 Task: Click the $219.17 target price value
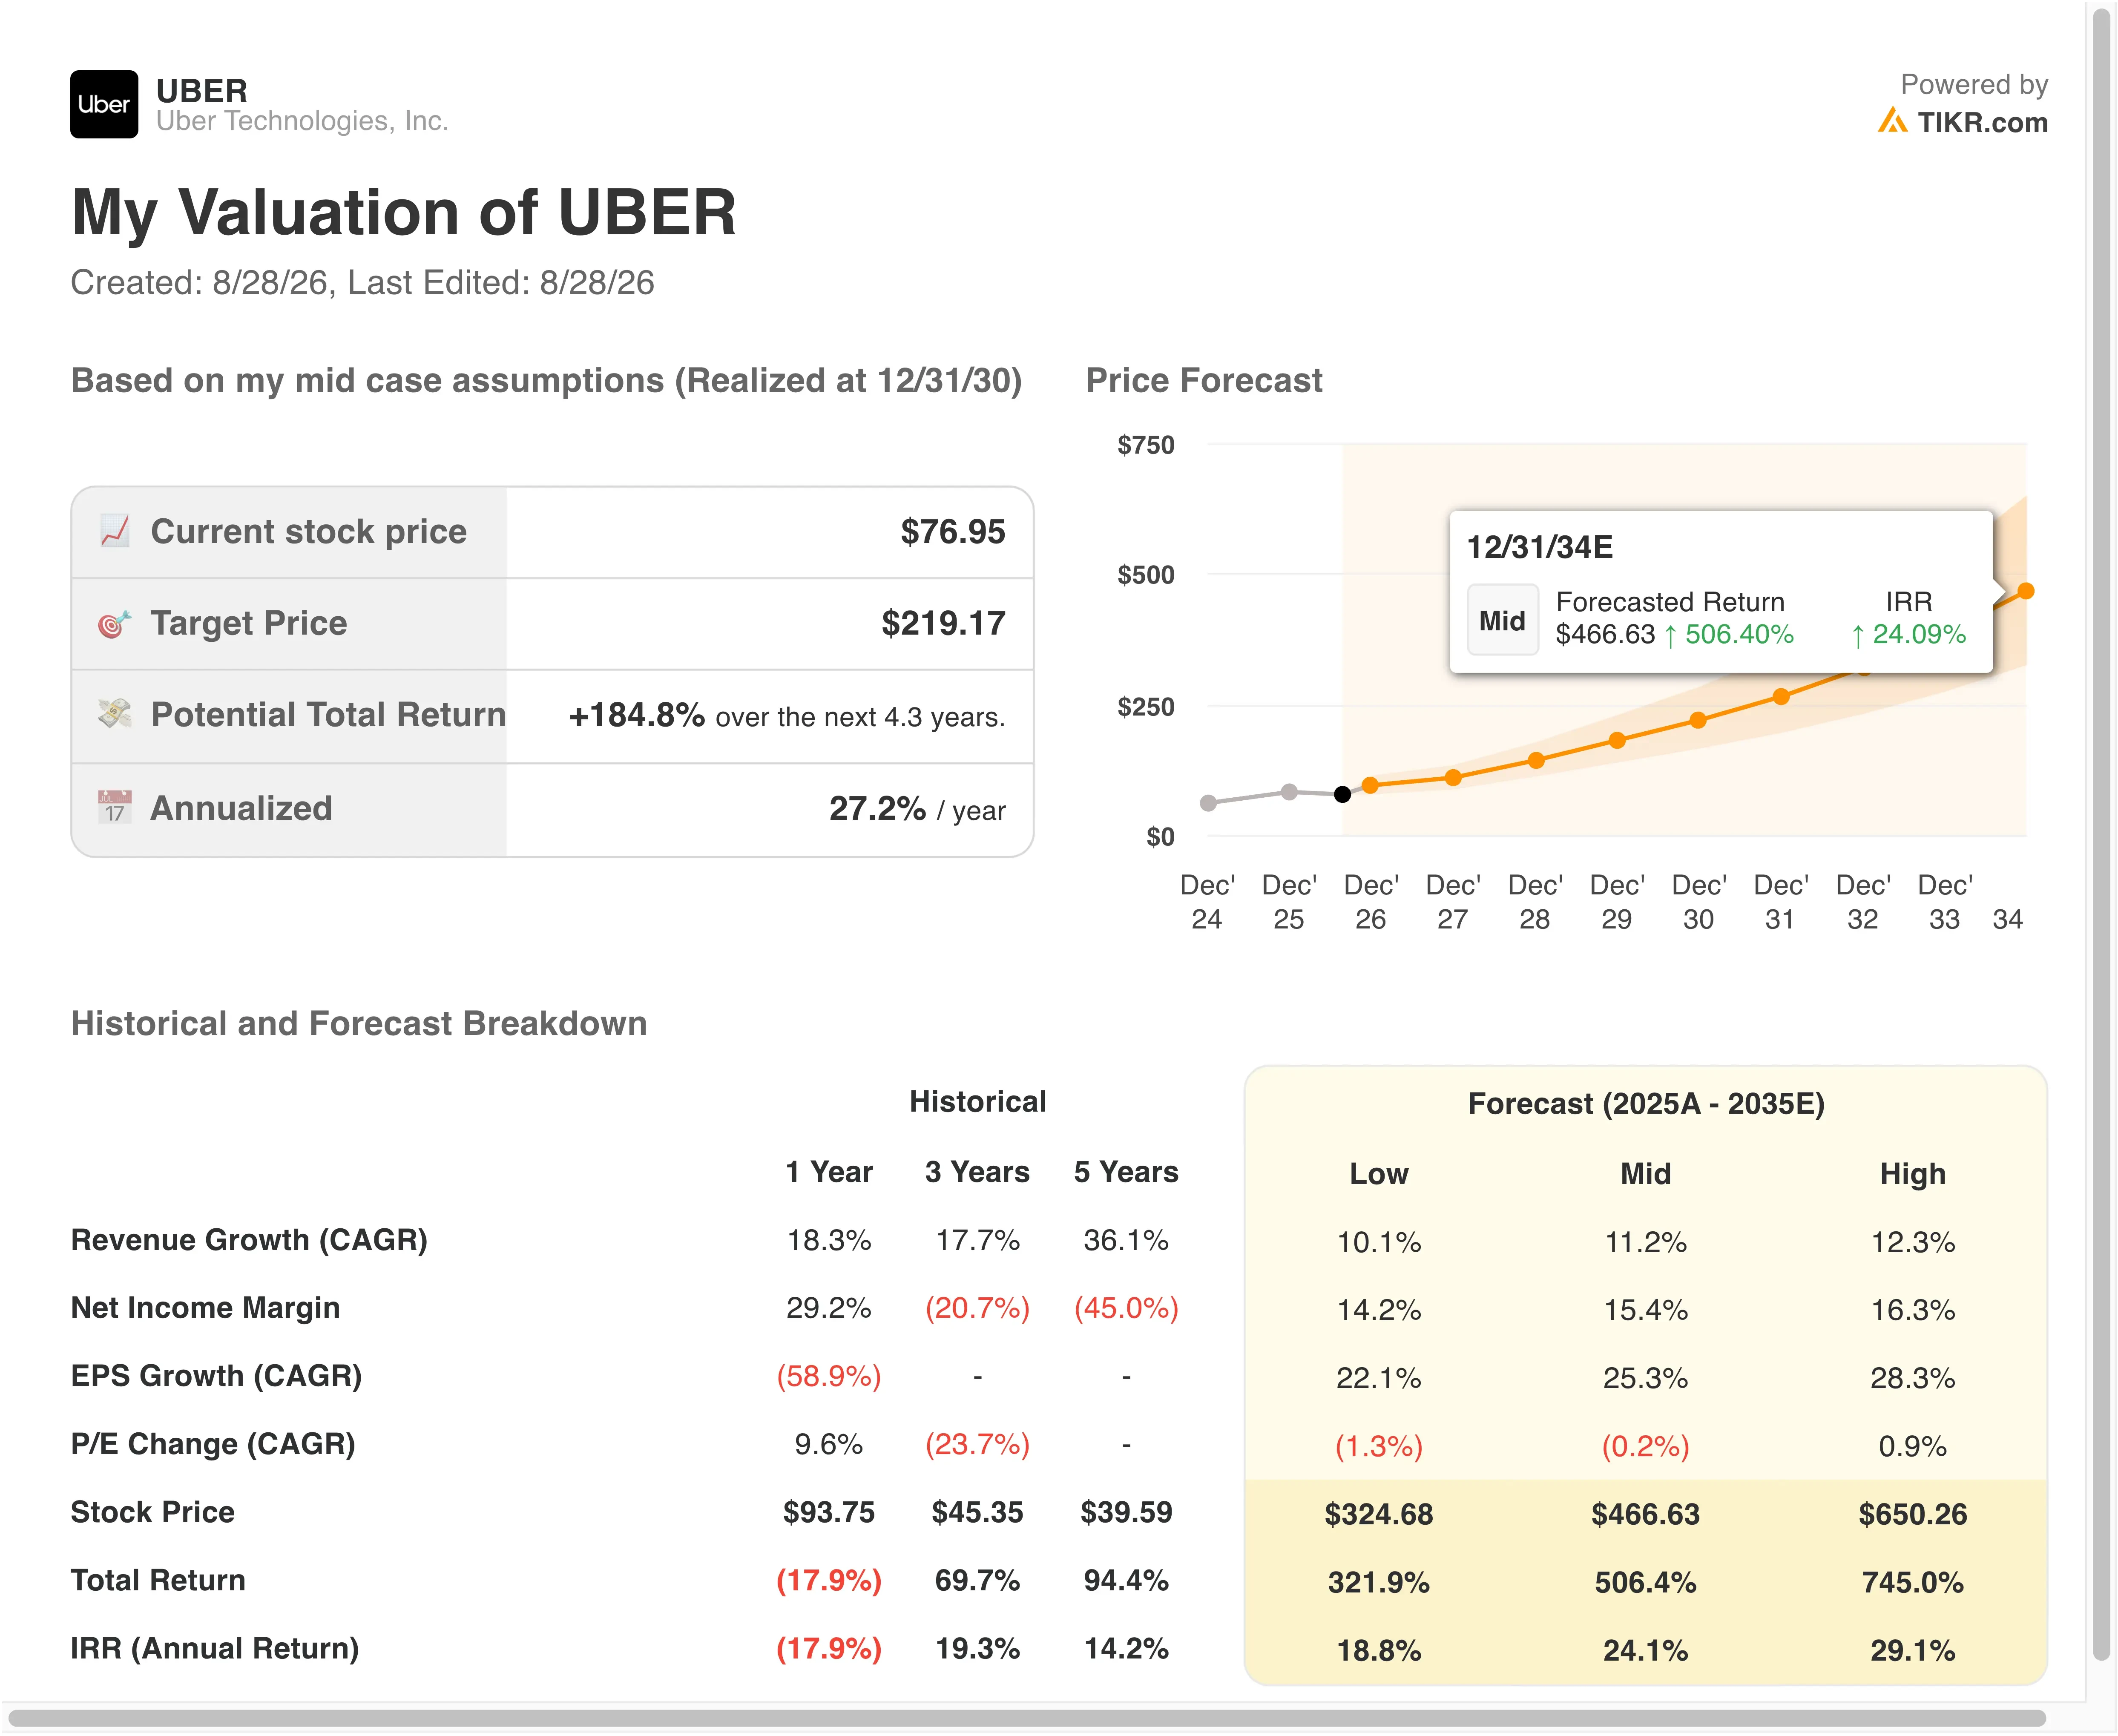(x=943, y=623)
